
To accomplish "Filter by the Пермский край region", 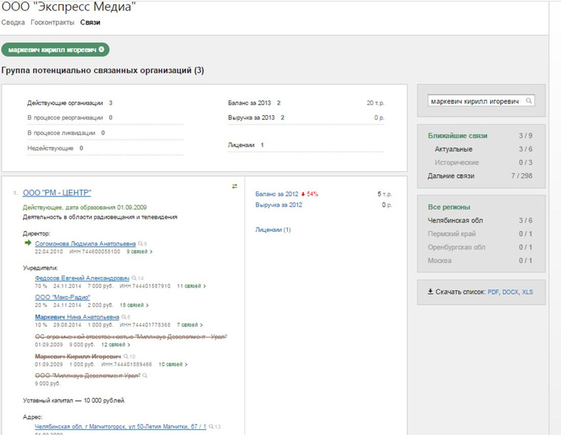I will click(x=452, y=234).
